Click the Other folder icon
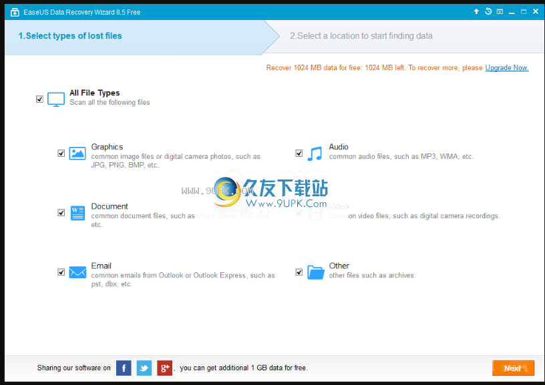The height and width of the screenshot is (385, 545). coord(316,272)
